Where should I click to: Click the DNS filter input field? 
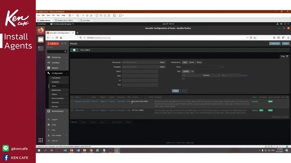click(x=140, y=76)
